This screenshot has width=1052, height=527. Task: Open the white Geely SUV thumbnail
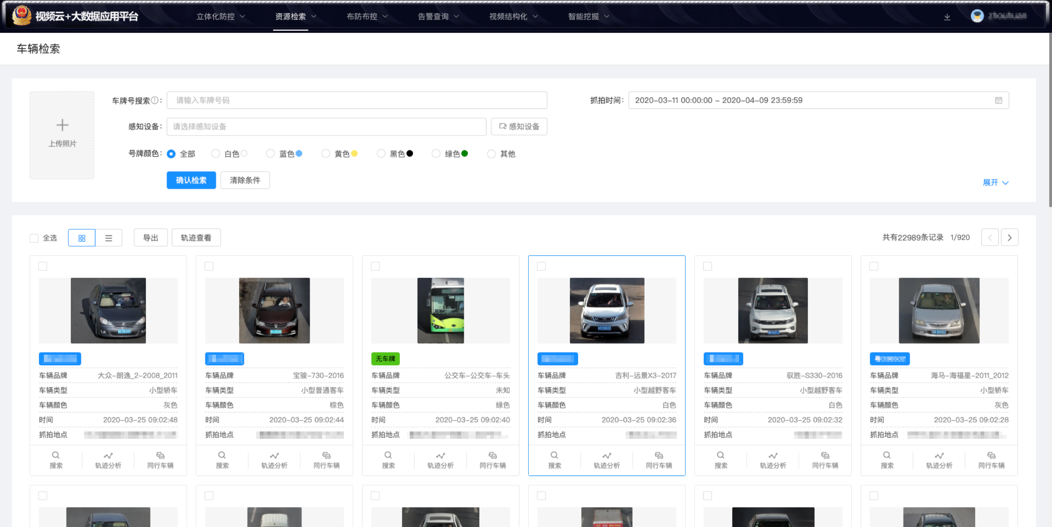(x=607, y=310)
